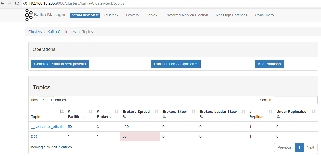Click the # Brokers value 3 cell
The height and width of the screenshot is (156, 321).
point(98,127)
